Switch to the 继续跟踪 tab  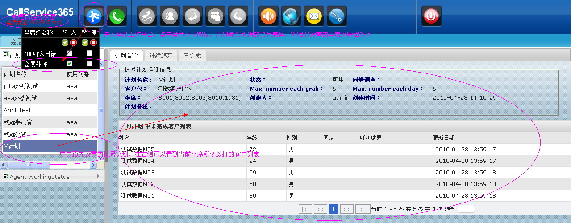click(161, 56)
